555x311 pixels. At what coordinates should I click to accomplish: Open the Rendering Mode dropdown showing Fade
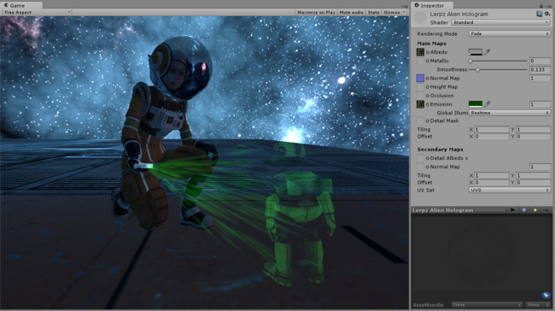pos(510,33)
